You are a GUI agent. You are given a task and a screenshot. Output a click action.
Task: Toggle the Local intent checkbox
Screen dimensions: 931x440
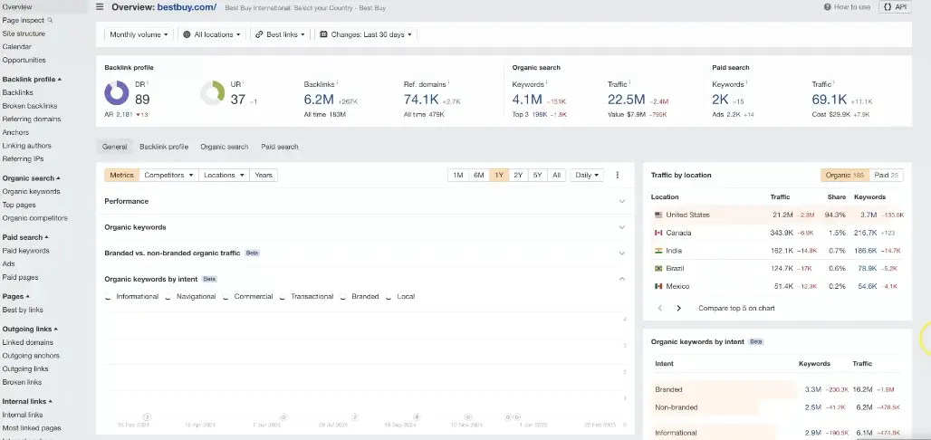coord(389,297)
